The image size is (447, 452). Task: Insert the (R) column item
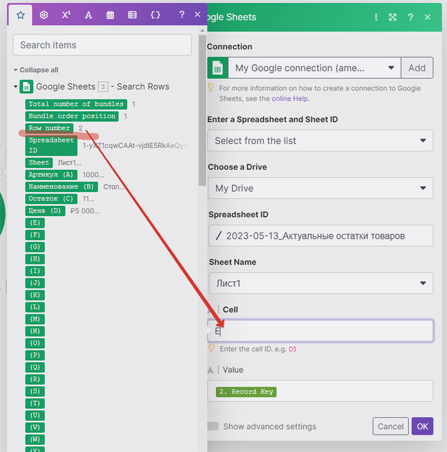[35, 379]
